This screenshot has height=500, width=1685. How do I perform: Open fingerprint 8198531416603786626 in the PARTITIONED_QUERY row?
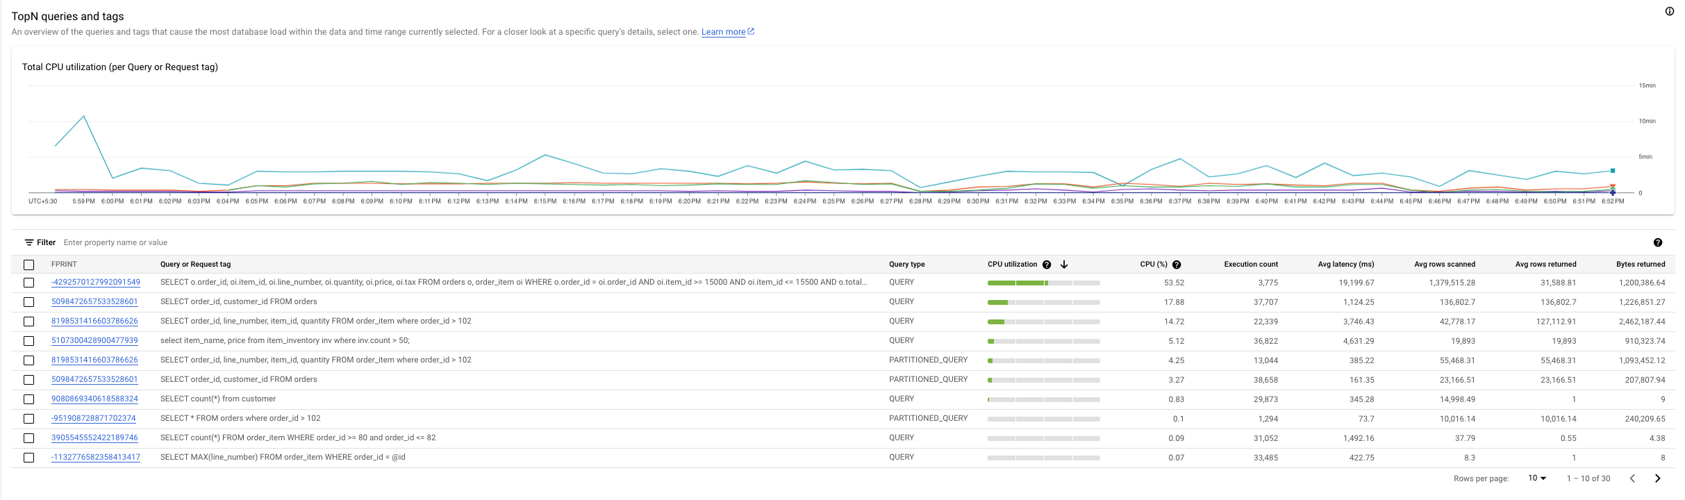94,360
